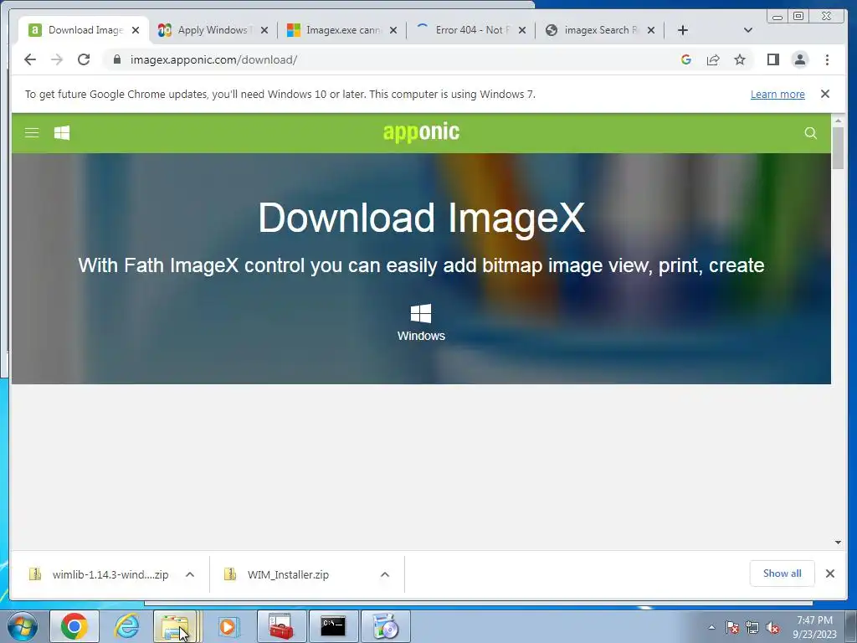
Task: Open the Windows Start menu
Action: click(x=23, y=626)
